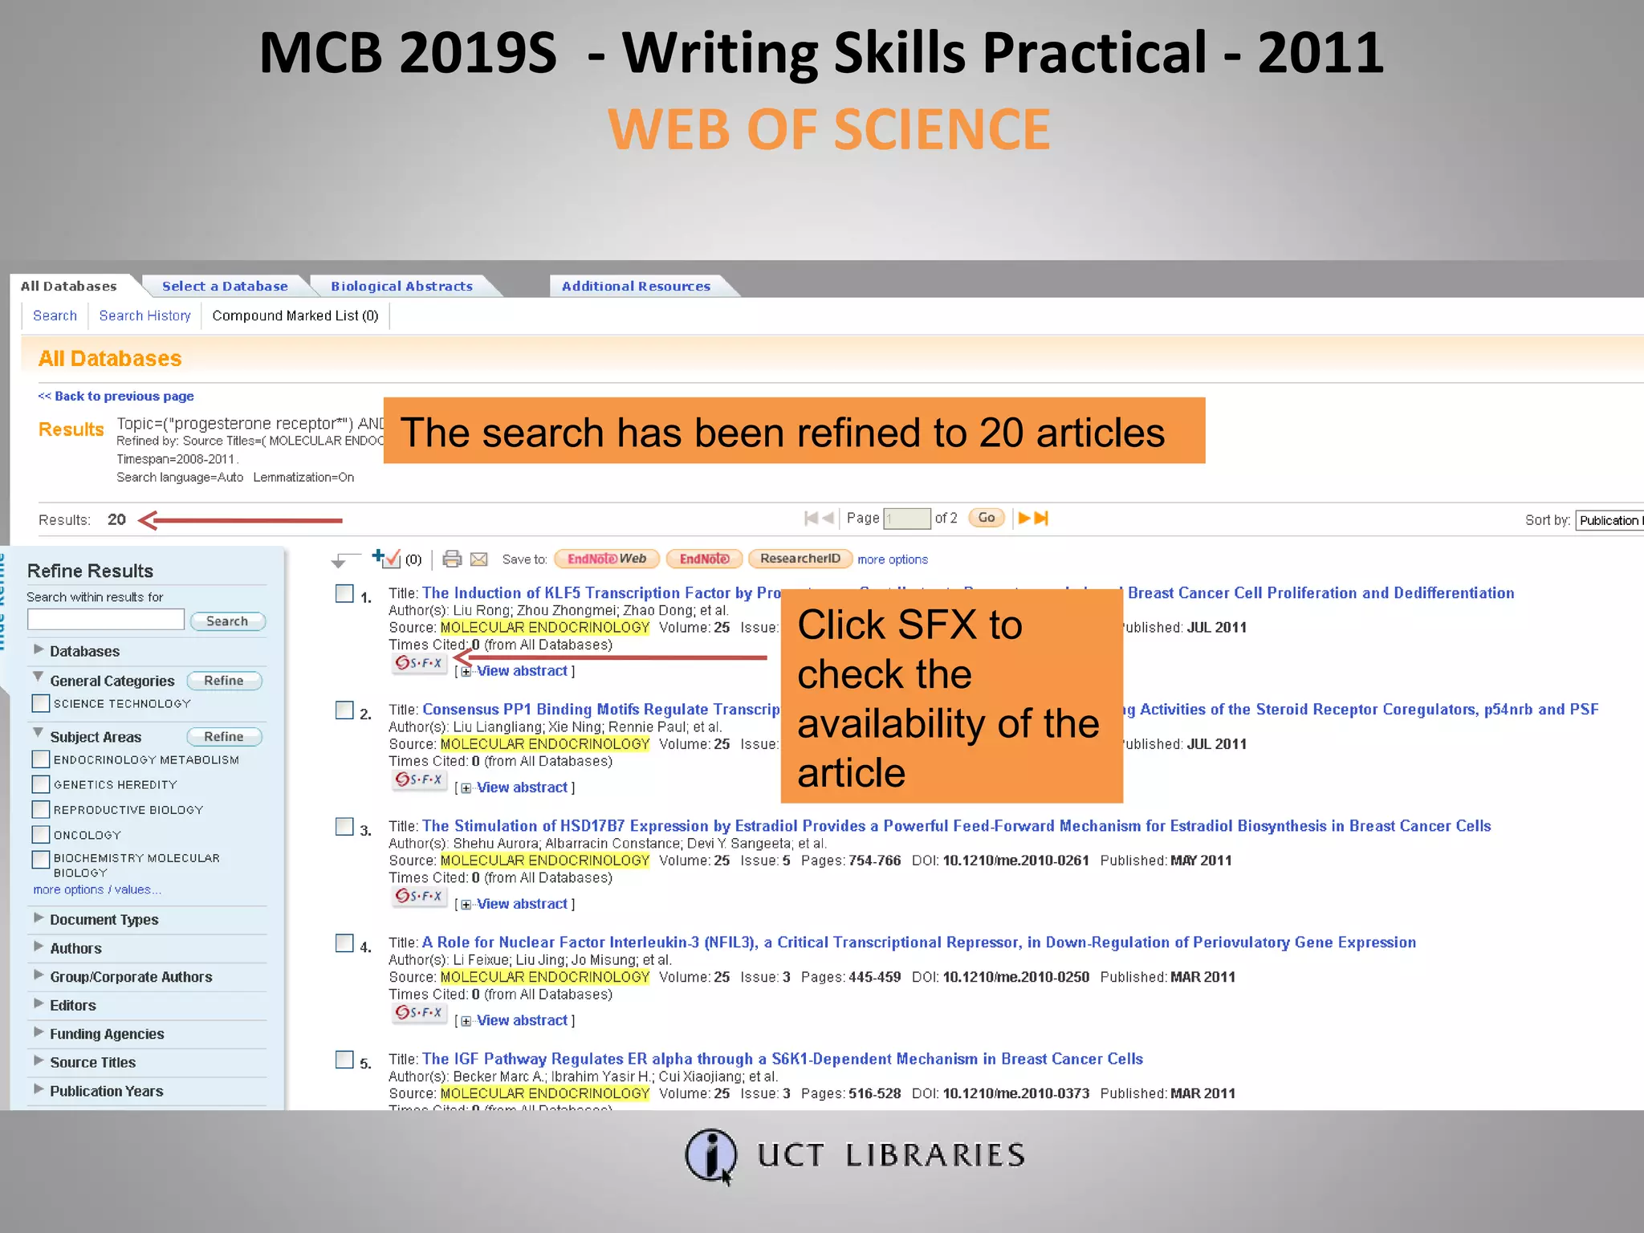The height and width of the screenshot is (1233, 1644).
Task: Save to EndNote button
Action: 704,559
